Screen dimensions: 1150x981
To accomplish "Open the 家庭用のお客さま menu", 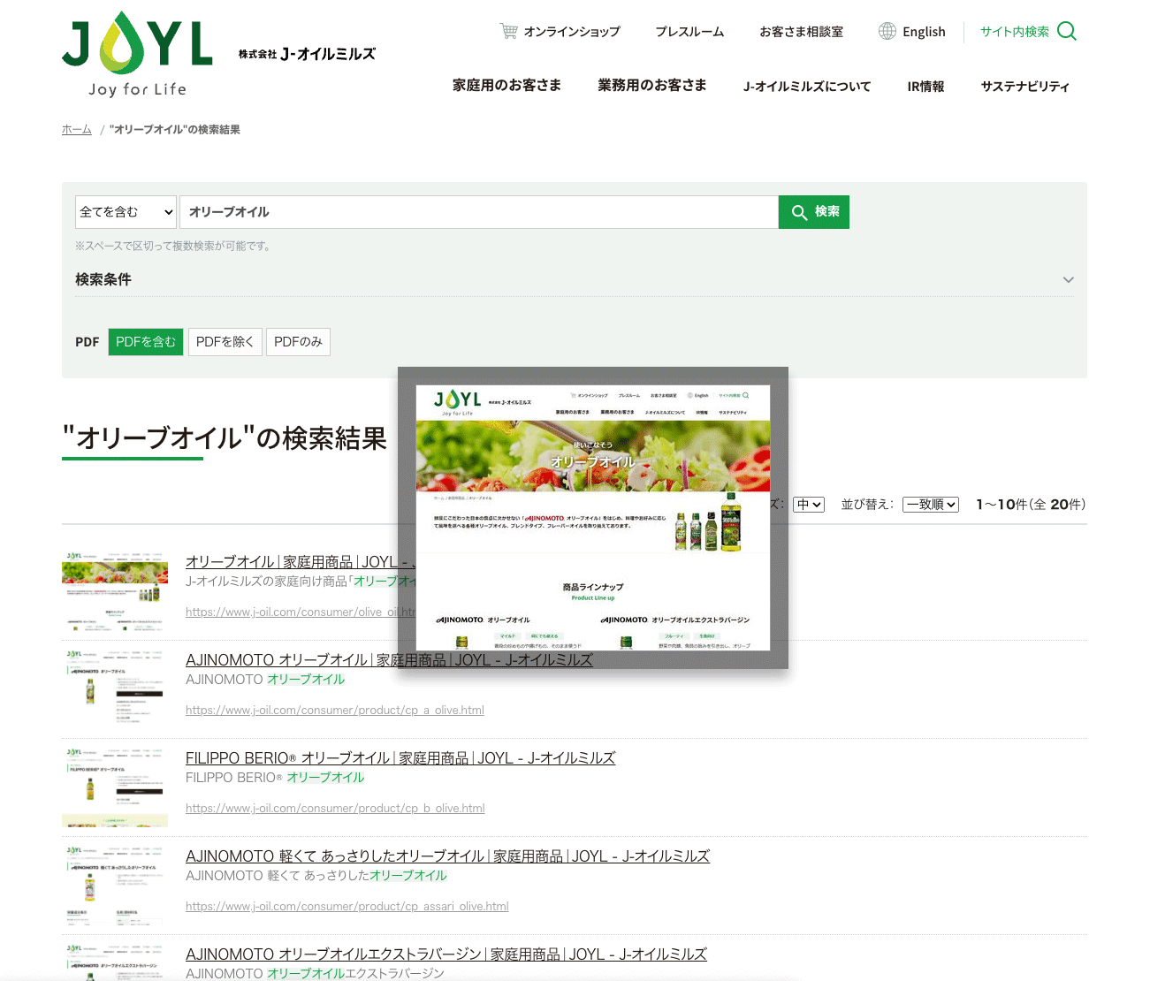I will tap(507, 86).
